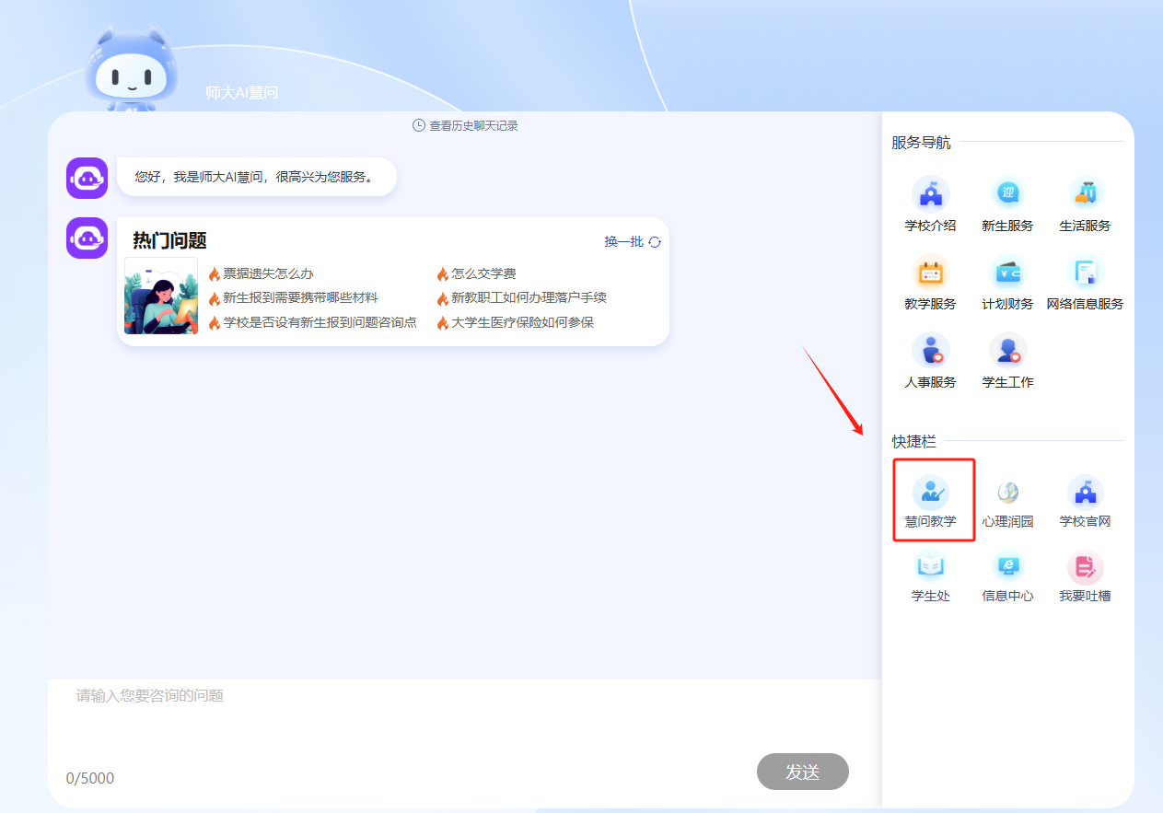Click the blue robot mascot at top
The height and width of the screenshot is (813, 1163).
[x=131, y=69]
